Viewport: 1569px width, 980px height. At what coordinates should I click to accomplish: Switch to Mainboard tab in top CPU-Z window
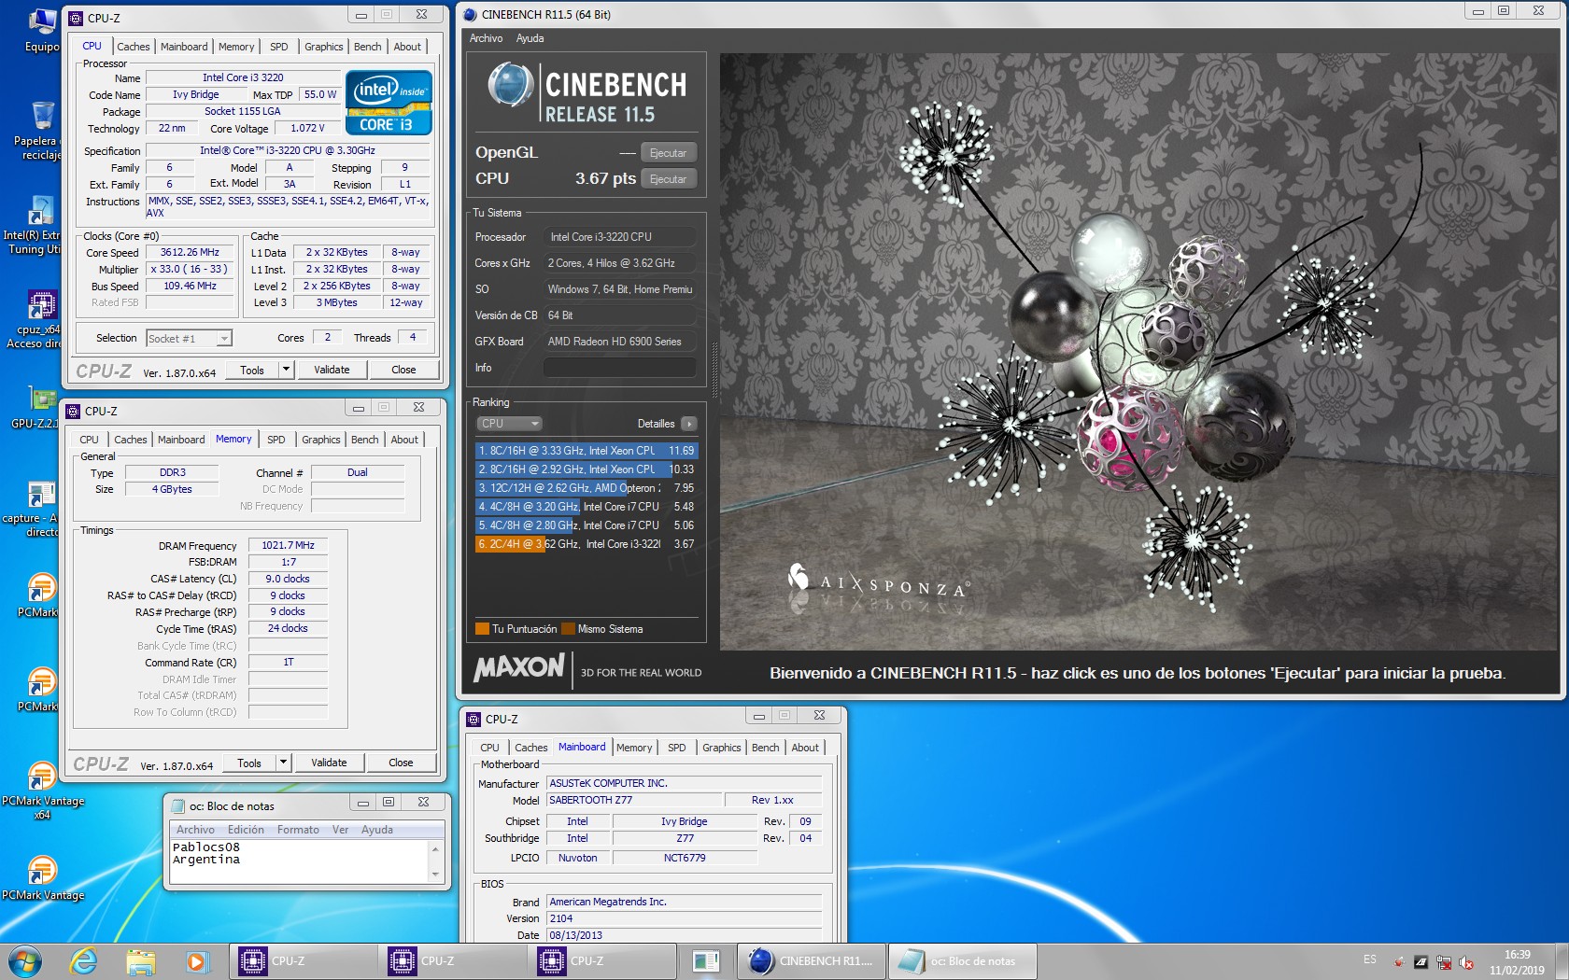pos(184,47)
